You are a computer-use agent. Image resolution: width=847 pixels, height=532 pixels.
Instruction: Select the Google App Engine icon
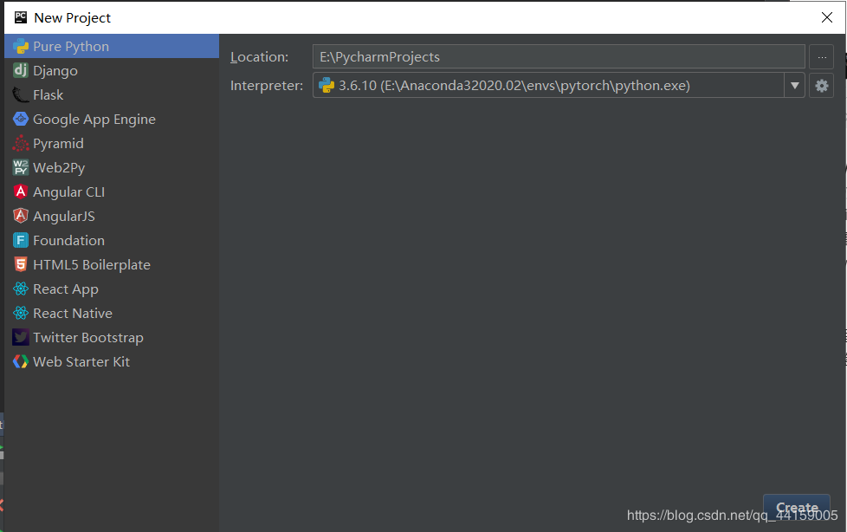21,119
